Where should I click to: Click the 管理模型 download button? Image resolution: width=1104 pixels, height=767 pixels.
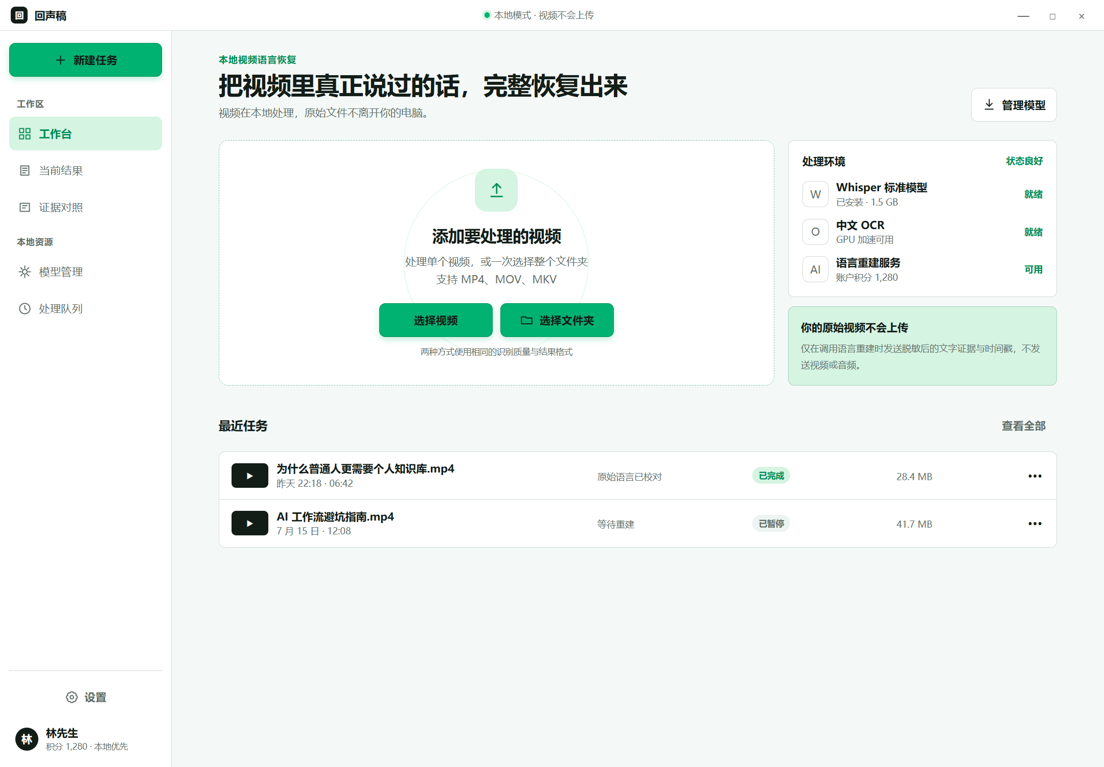click(1014, 105)
